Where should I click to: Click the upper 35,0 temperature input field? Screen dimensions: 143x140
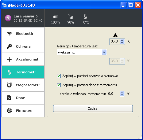pyautogui.click(x=115, y=42)
